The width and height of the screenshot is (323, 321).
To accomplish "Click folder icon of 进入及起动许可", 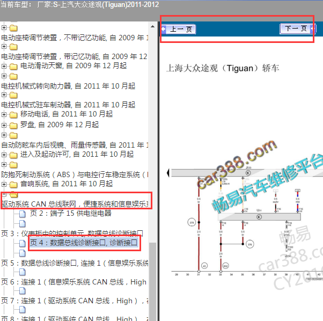I will 13,155.
